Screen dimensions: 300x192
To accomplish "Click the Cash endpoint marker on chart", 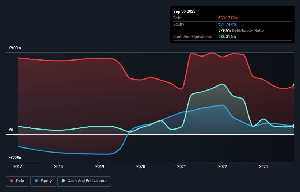I will point(294,126).
